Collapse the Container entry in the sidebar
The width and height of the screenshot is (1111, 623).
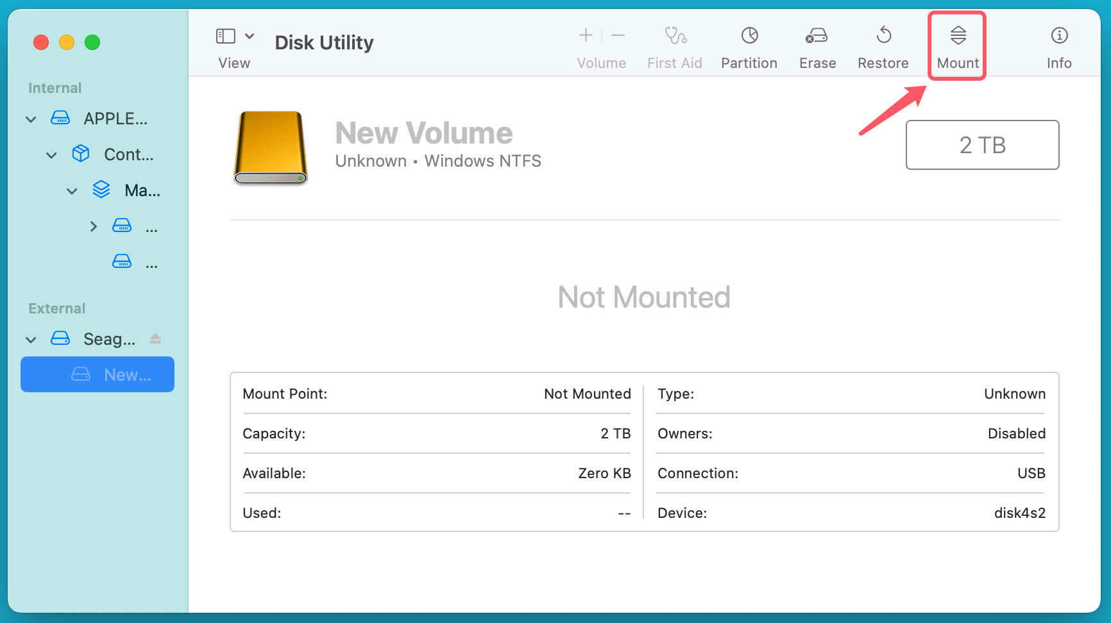51,154
